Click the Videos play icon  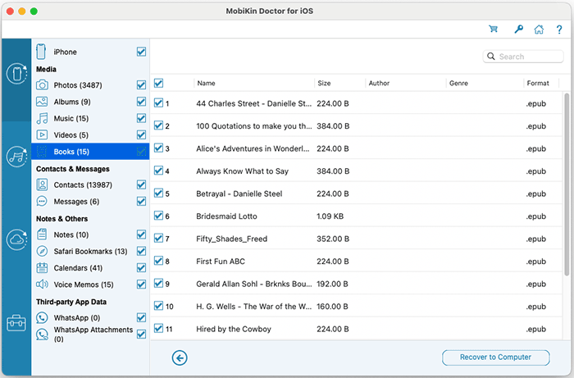pos(42,134)
